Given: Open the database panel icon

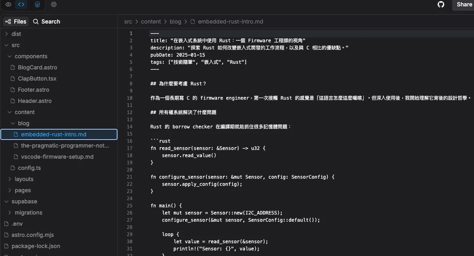Looking at the screenshot, I should tap(37, 4).
